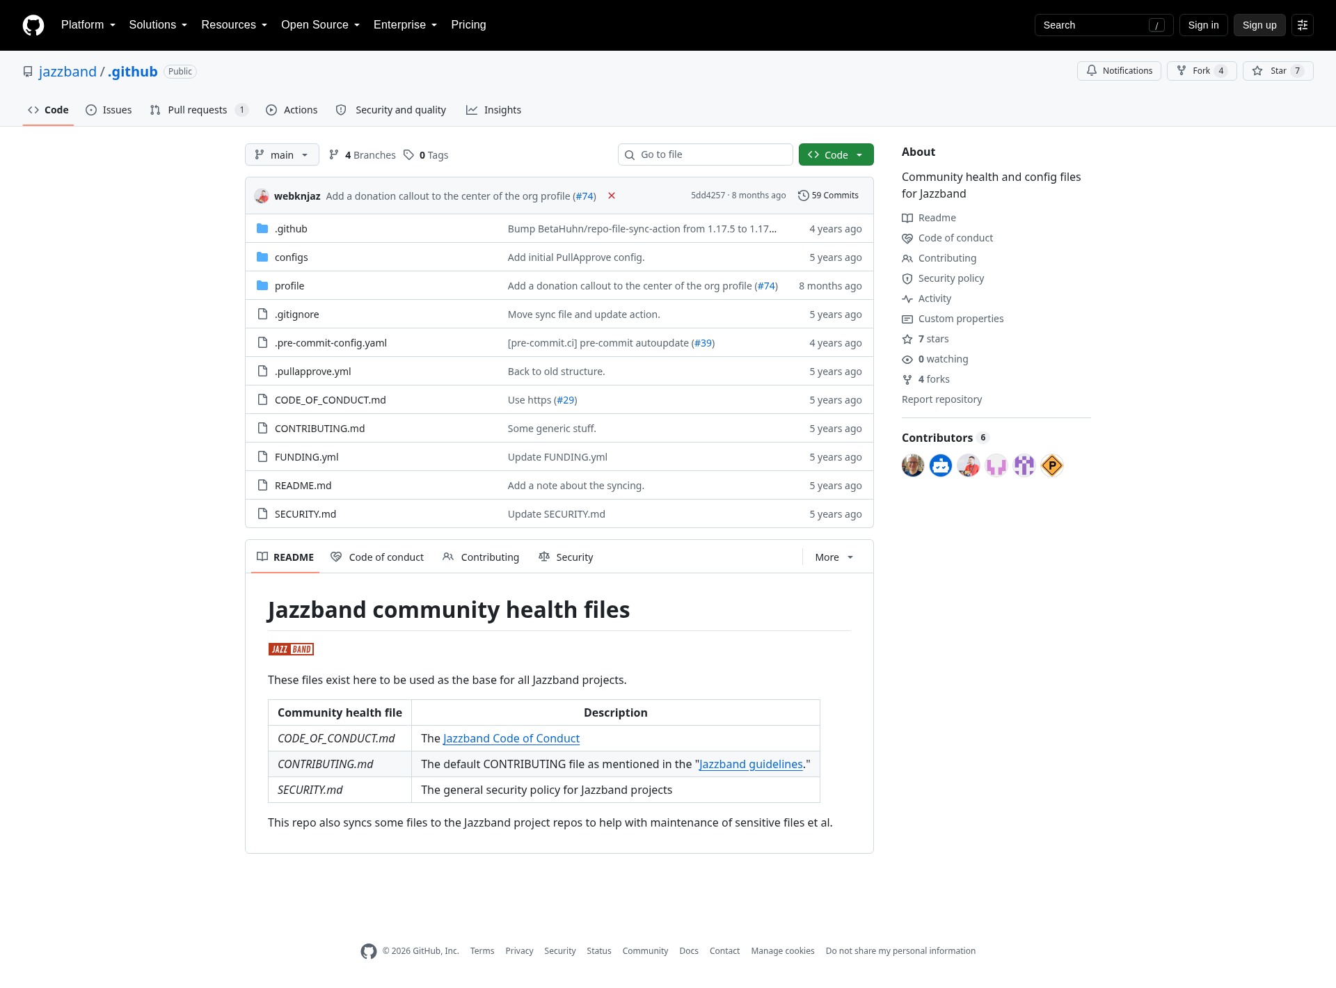Click the header Search box
The height and width of the screenshot is (988, 1336).
[x=1104, y=25]
